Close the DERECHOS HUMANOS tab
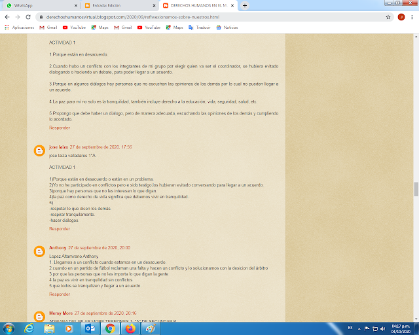The height and width of the screenshot is (335, 419). (x=232, y=5)
